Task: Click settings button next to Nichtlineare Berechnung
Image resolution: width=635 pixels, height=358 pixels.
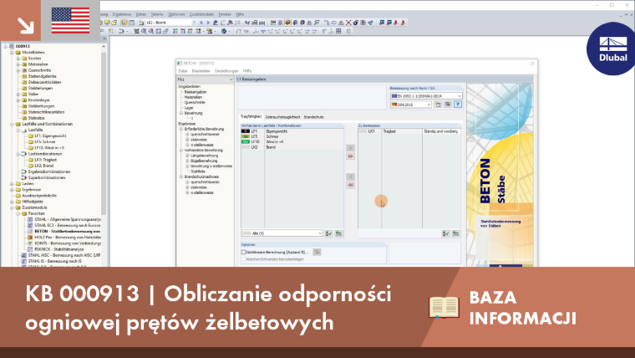Action: click(x=317, y=252)
